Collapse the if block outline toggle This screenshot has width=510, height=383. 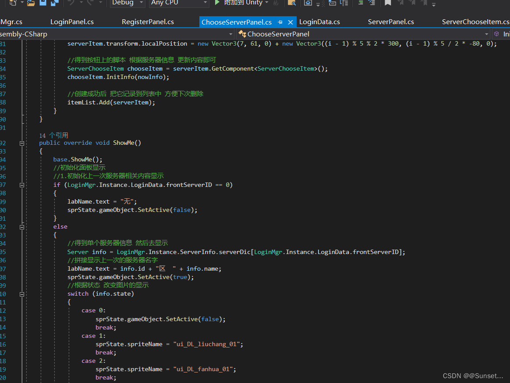pyautogui.click(x=21, y=185)
